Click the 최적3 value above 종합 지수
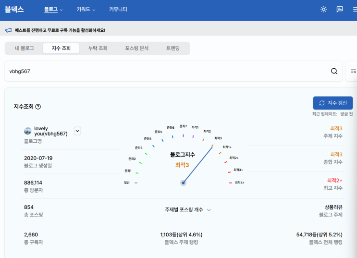The height and width of the screenshot is (258, 357). pos(336,154)
